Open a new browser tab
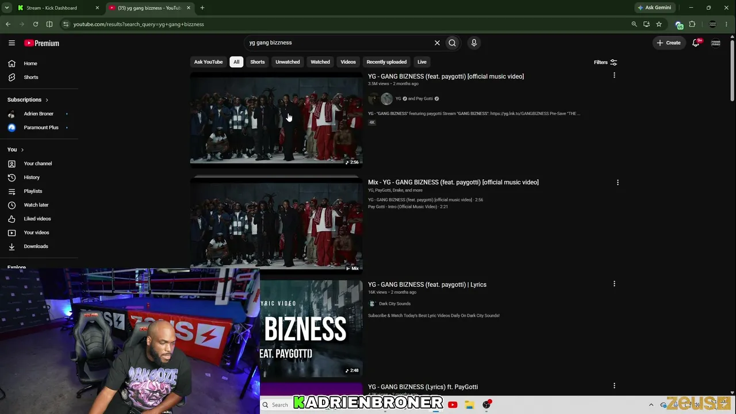This screenshot has width=736, height=414. point(202,8)
